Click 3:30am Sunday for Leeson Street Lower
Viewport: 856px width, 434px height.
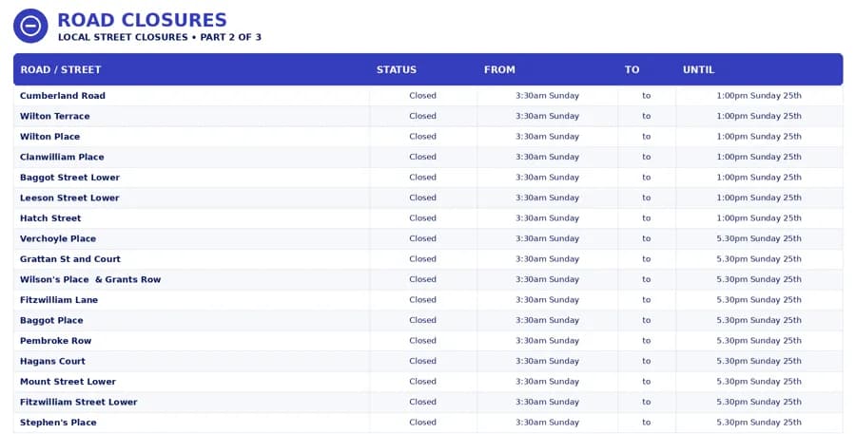tap(547, 198)
